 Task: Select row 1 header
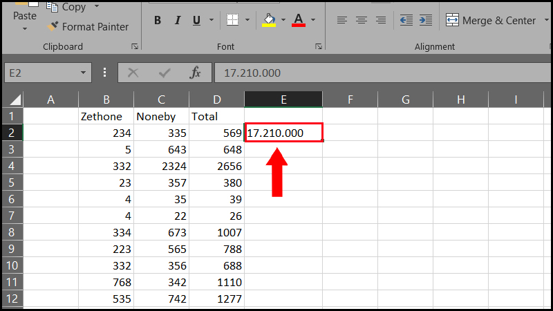tap(12, 116)
